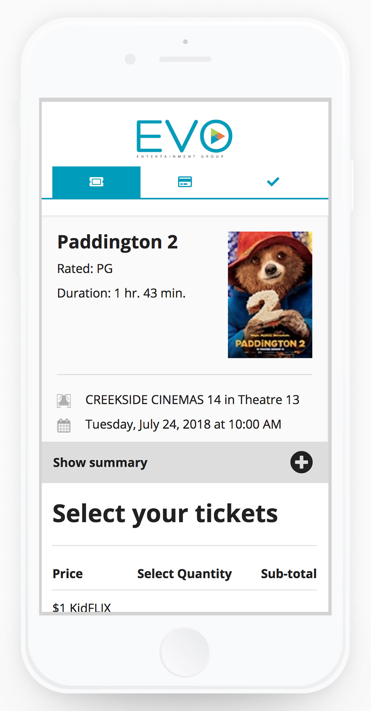
Task: Click the movie duration text
Action: click(122, 292)
